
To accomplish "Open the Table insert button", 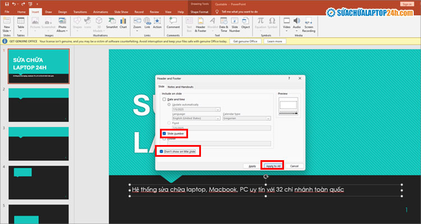I will (21, 24).
